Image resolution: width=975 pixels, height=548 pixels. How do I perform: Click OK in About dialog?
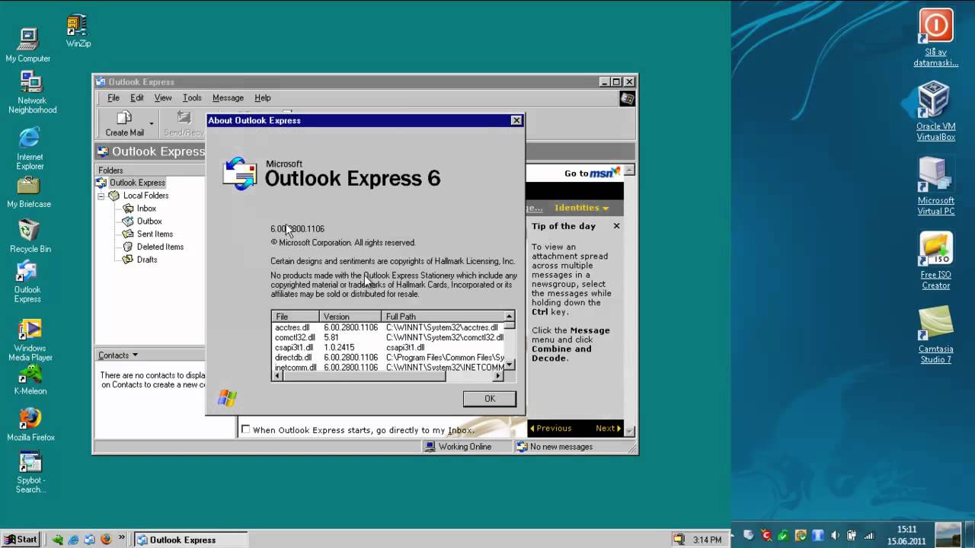click(490, 399)
